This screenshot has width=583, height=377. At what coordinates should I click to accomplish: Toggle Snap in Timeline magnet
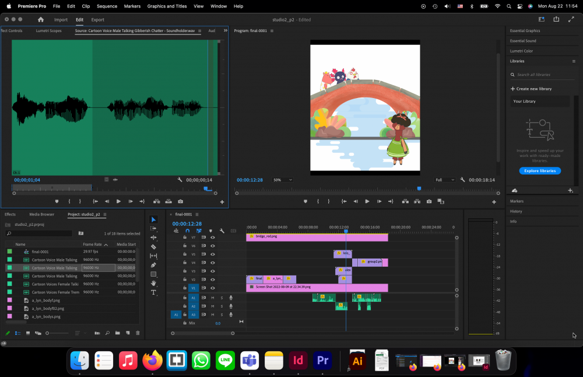pyautogui.click(x=187, y=231)
